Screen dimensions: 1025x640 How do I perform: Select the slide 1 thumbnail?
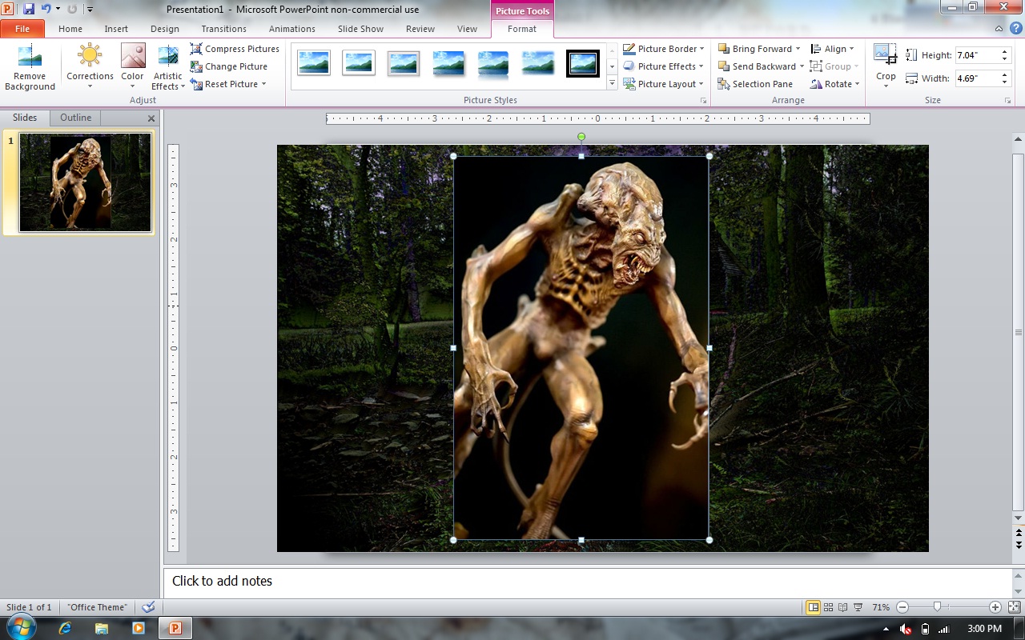86,182
